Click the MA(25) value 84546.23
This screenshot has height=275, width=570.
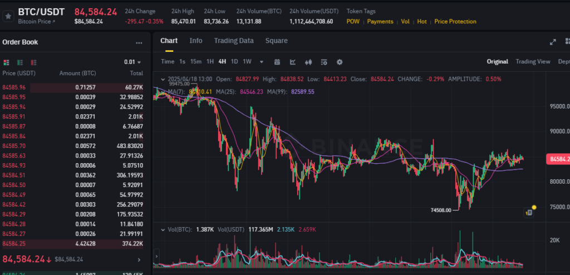coord(252,92)
